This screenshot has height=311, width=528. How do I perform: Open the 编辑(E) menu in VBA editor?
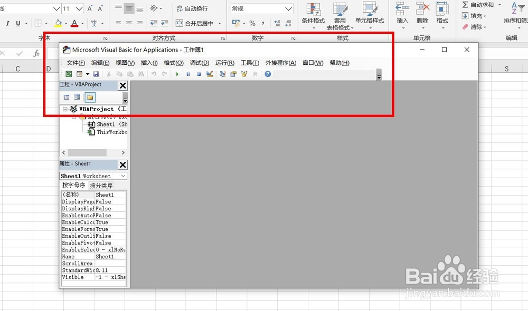pyautogui.click(x=100, y=63)
